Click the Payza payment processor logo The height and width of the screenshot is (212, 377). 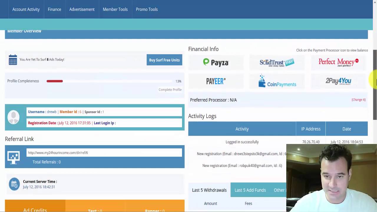(216, 62)
